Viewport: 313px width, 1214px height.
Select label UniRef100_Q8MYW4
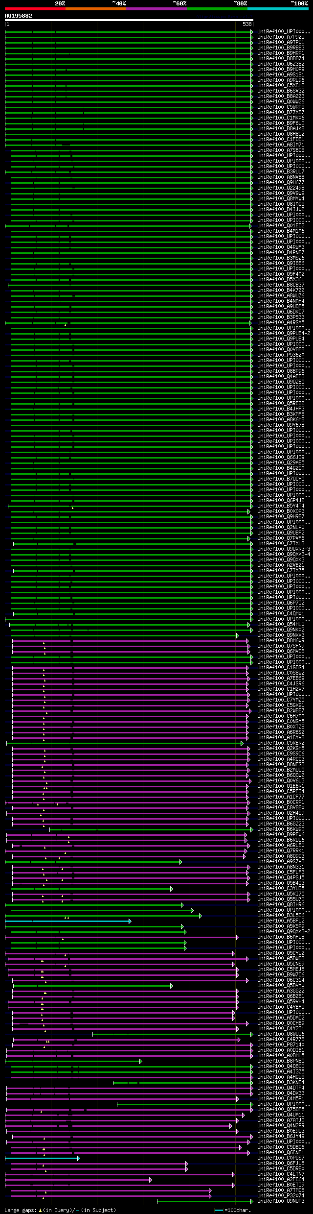tap(281, 198)
